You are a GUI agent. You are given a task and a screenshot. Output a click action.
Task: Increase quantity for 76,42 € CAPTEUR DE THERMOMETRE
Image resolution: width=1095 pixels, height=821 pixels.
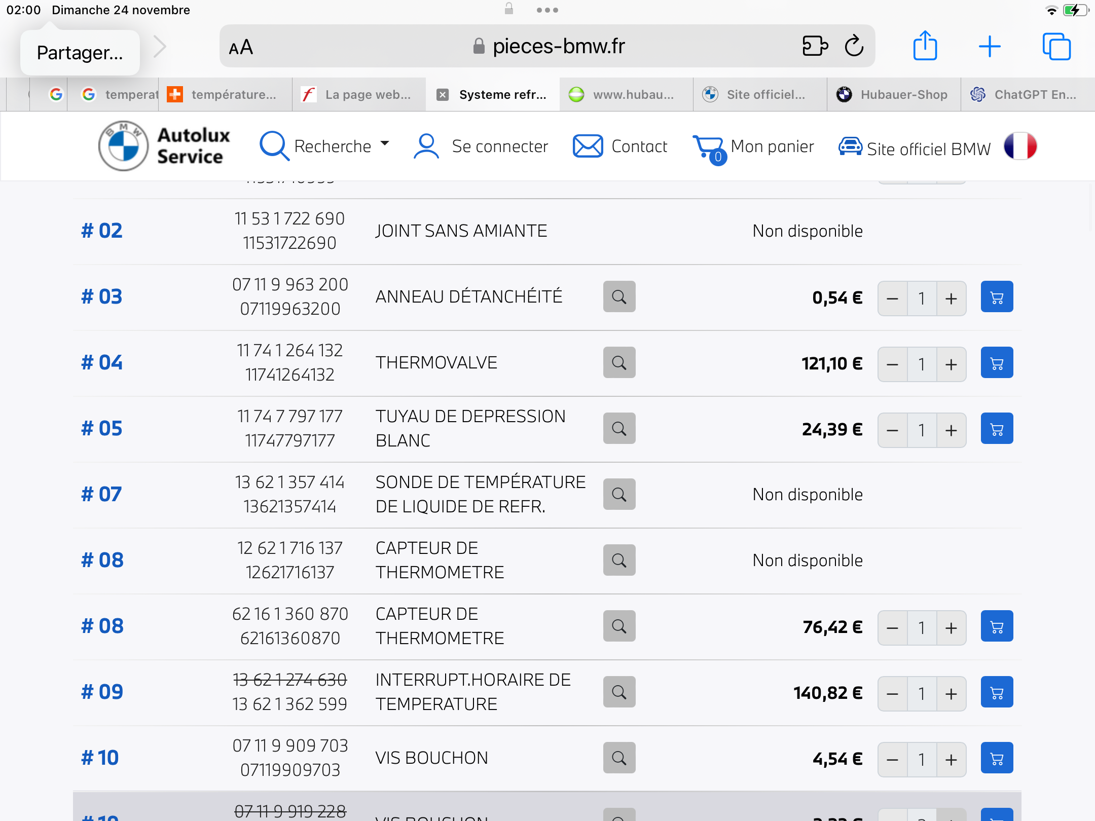(951, 628)
